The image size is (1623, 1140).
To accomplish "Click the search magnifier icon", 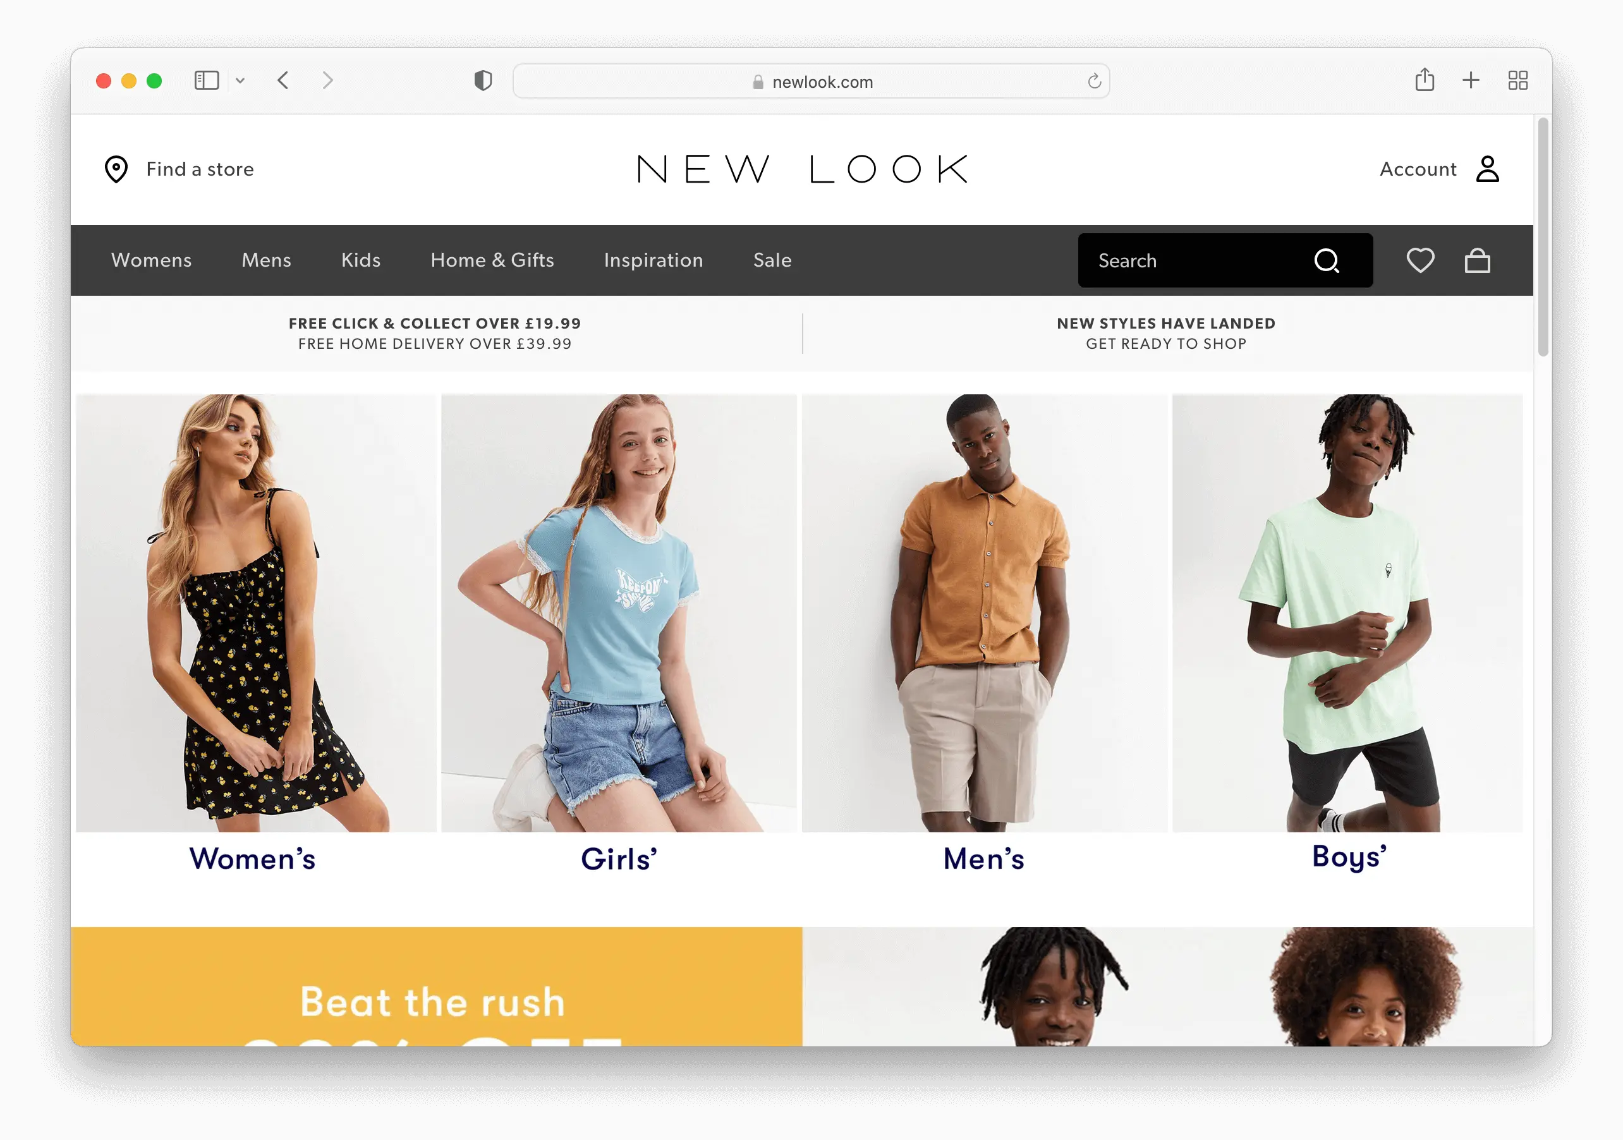I will tap(1327, 261).
